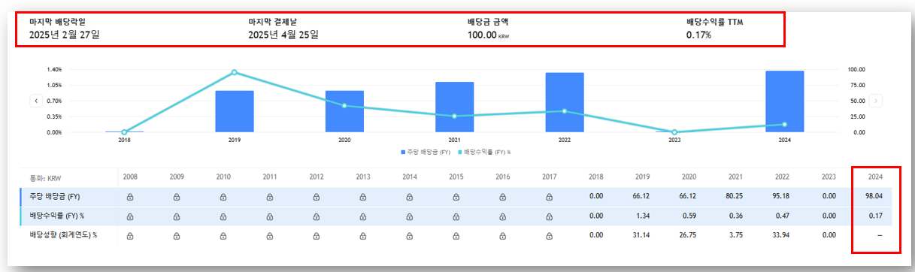The width and height of the screenshot is (915, 272).
Task: Click yield line point at 2018
Action: click(x=124, y=132)
